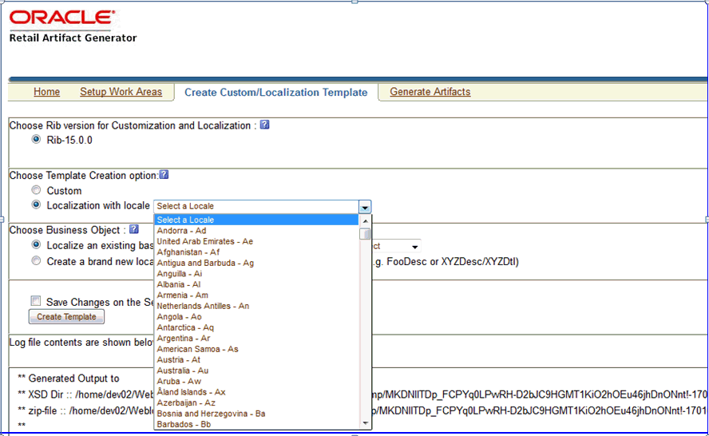Screen dimensions: 709x436
Task: Pick United Arab Emirates - Ae locale
Action: tap(256, 241)
